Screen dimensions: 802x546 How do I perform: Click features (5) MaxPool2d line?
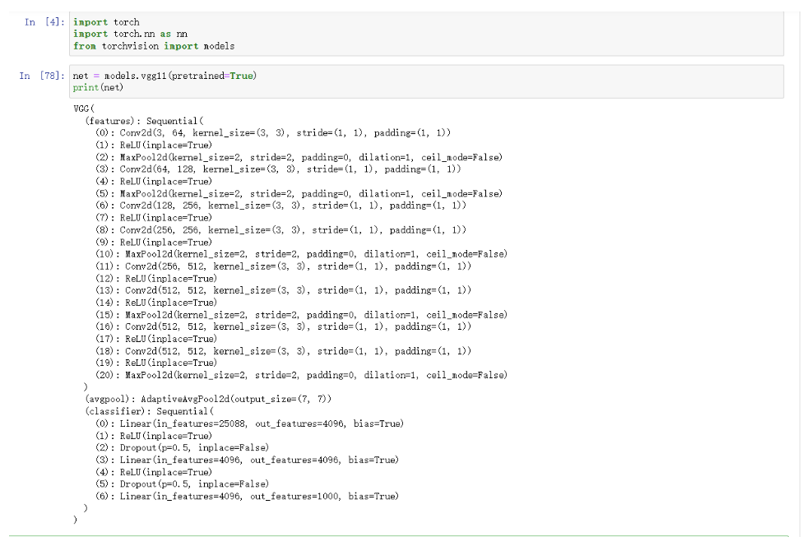(299, 194)
